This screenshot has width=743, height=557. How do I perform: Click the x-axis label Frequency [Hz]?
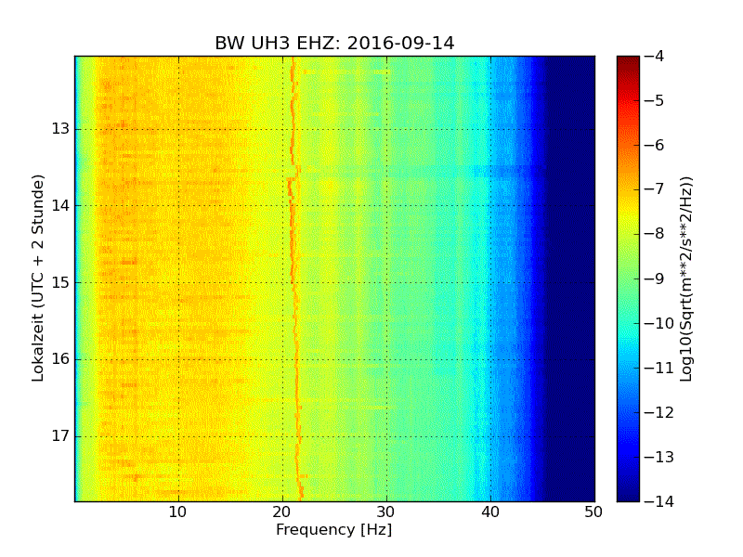(334, 529)
